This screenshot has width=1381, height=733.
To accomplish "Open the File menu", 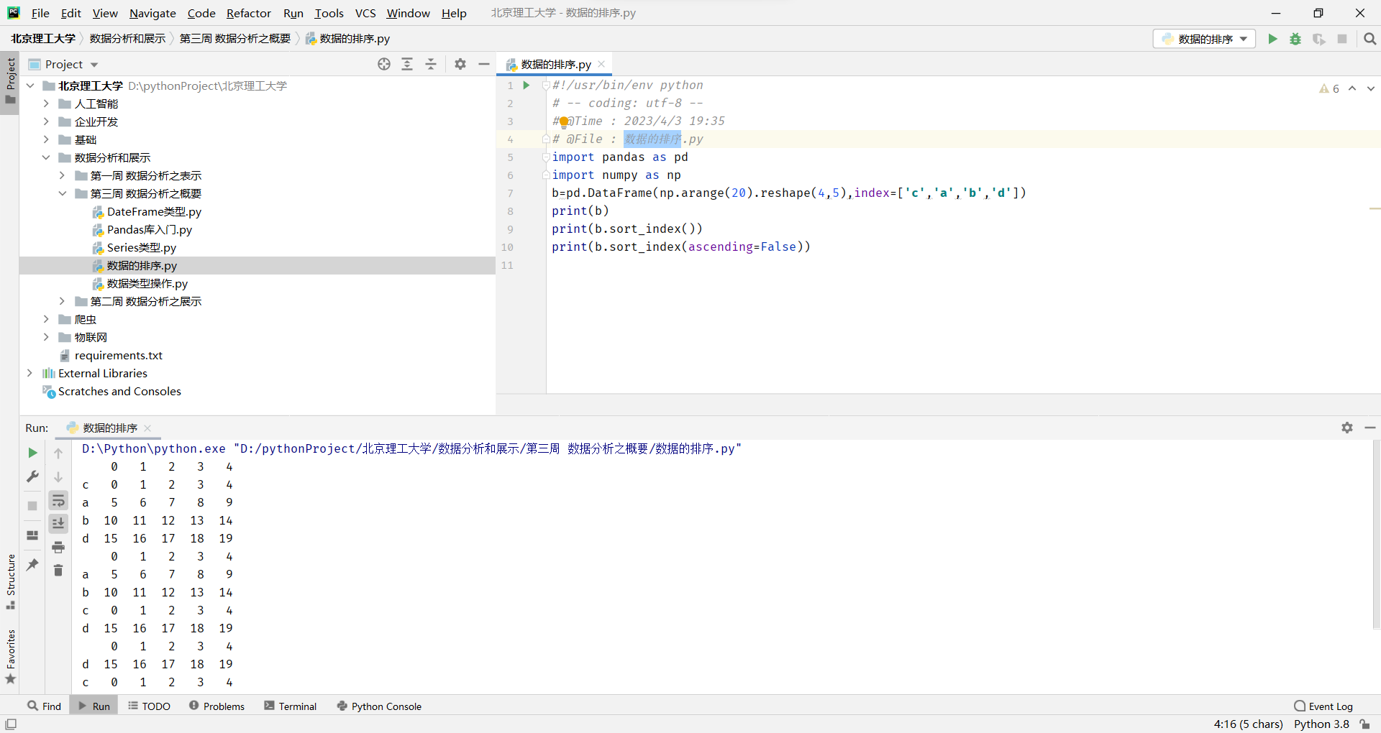I will [x=40, y=13].
